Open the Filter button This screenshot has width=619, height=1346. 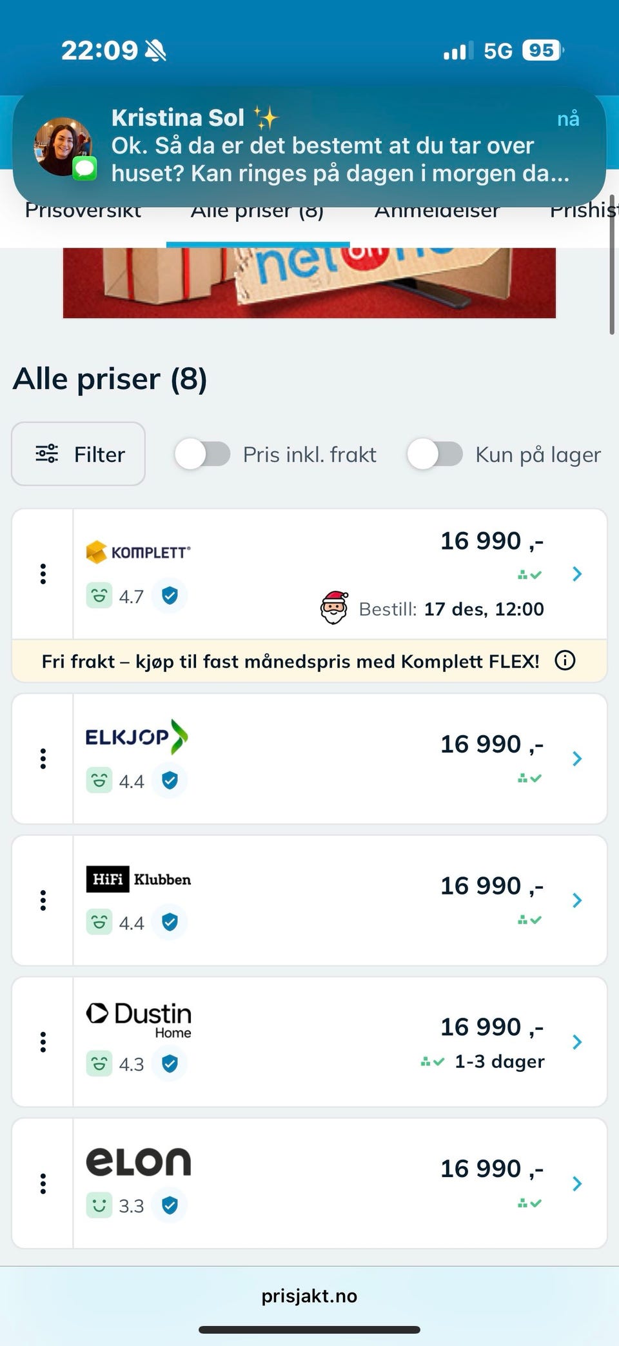(x=78, y=454)
